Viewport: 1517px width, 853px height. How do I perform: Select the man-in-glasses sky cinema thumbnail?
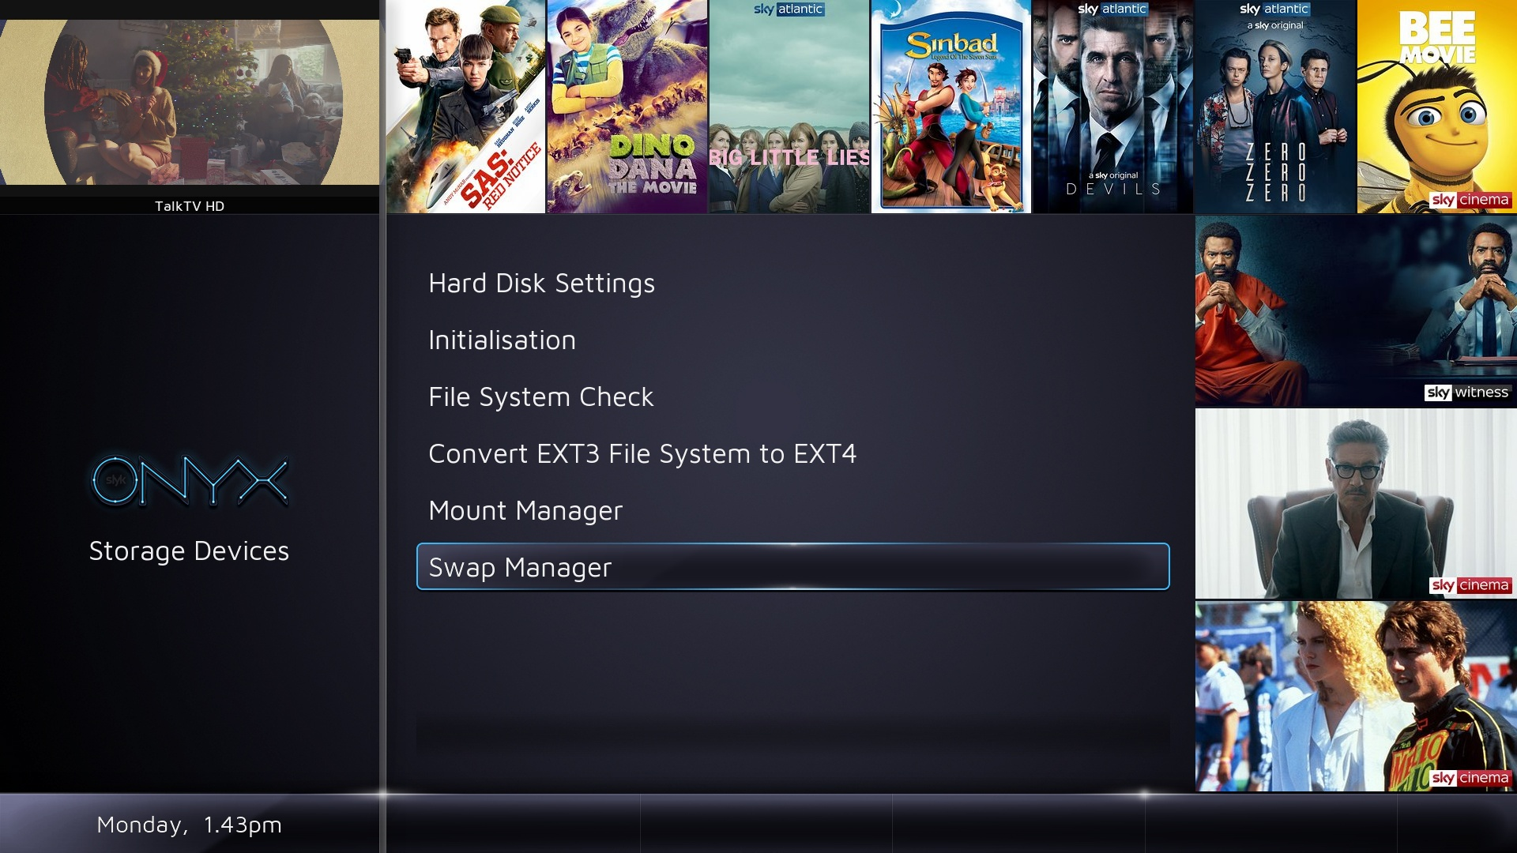1356,504
